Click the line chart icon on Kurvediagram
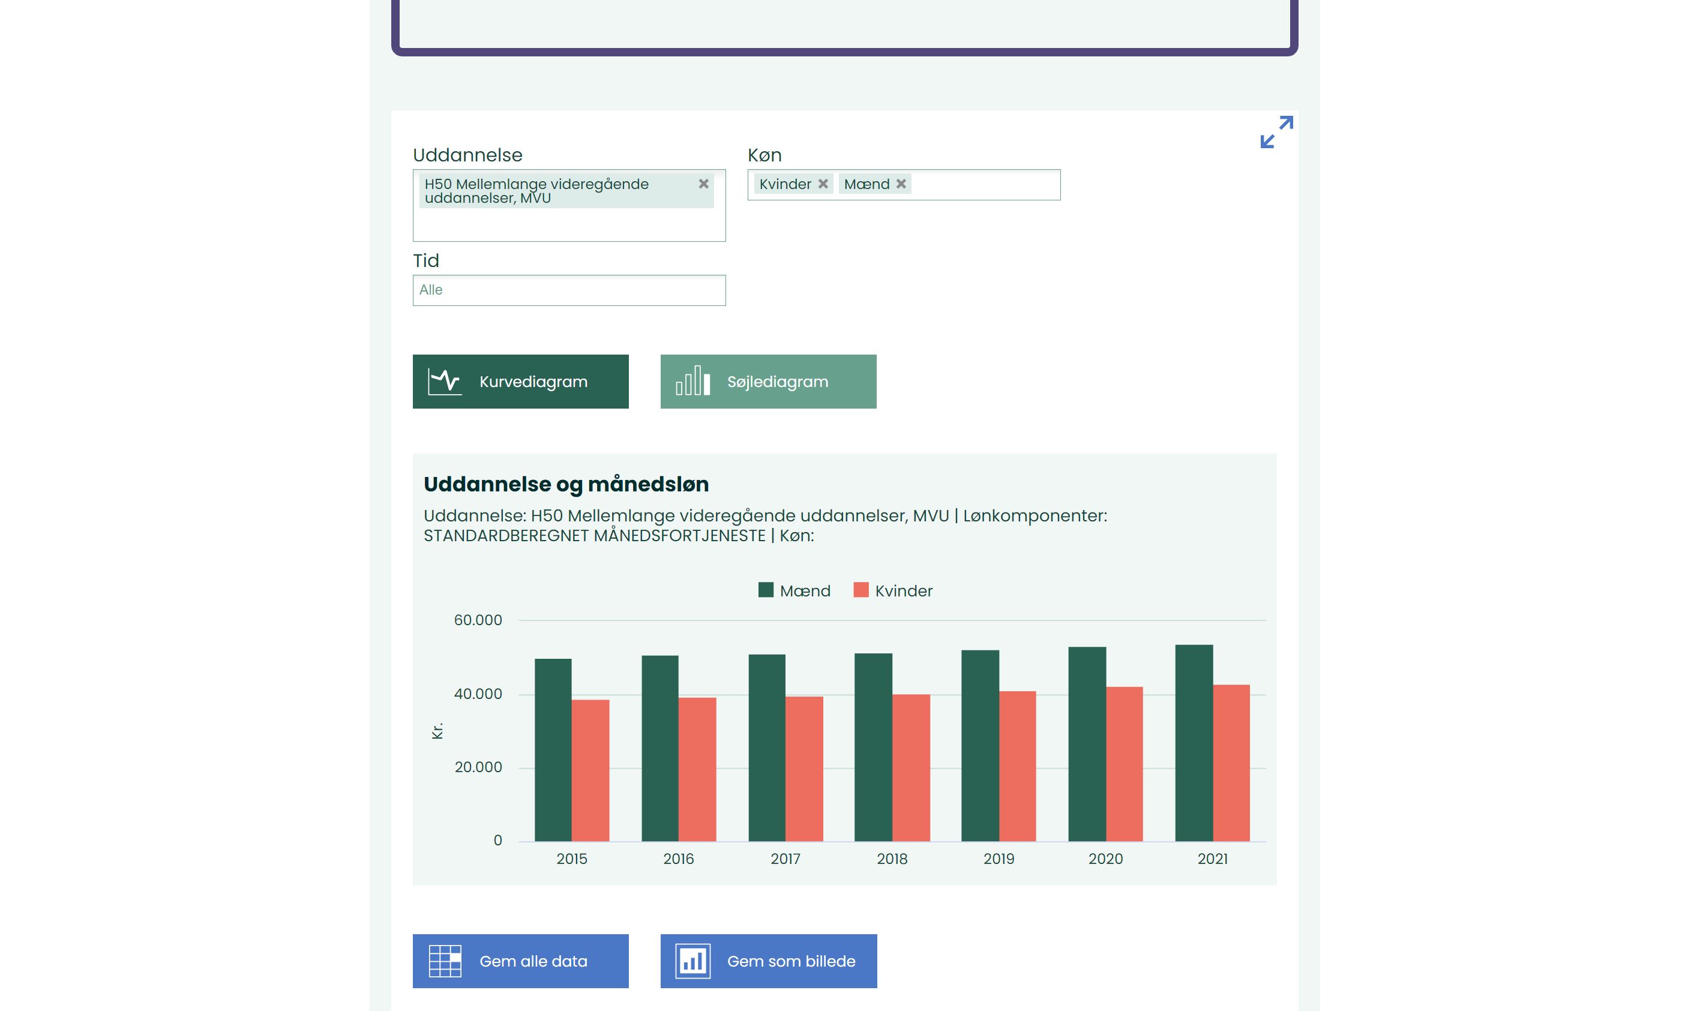 pos(443,382)
